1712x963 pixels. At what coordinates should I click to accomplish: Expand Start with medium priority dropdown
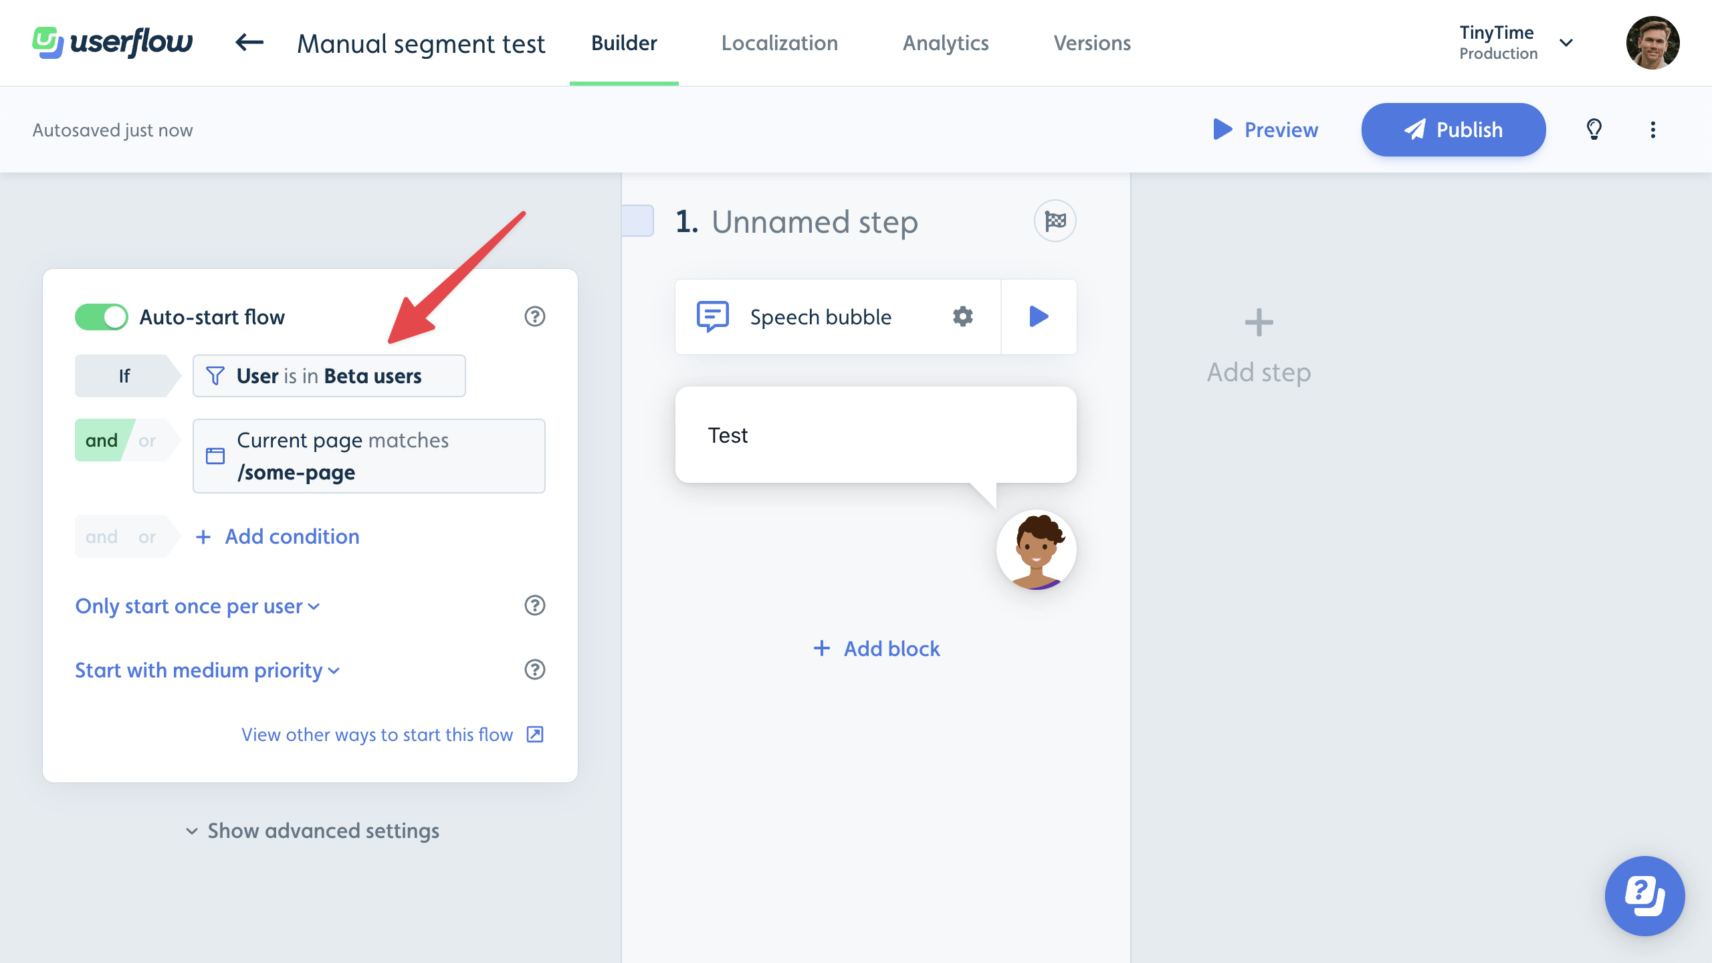click(x=207, y=670)
